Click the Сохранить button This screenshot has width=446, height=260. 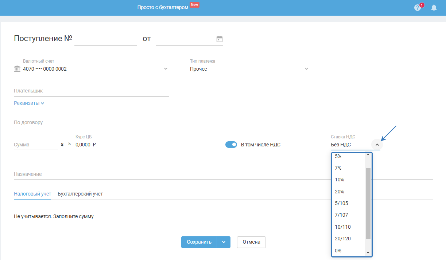point(199,242)
